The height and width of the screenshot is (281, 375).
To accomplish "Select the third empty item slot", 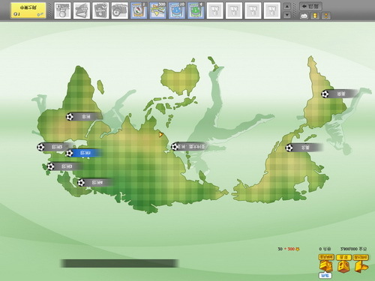I will tap(253, 10).
